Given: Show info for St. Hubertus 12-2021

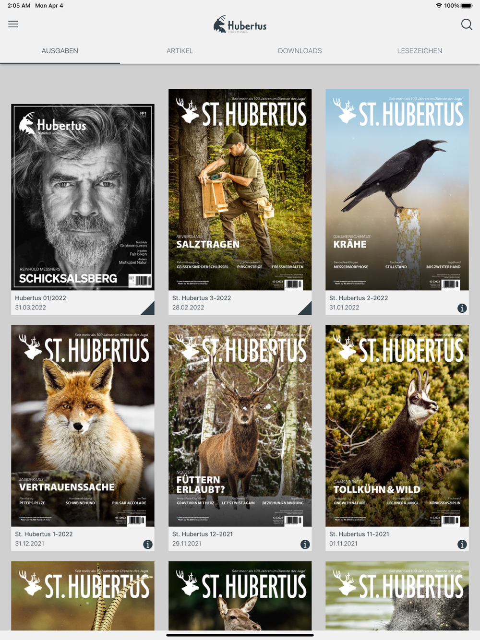Looking at the screenshot, I should (x=305, y=545).
